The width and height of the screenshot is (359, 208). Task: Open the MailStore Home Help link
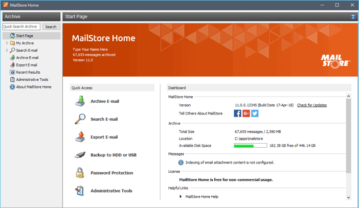[201, 197]
